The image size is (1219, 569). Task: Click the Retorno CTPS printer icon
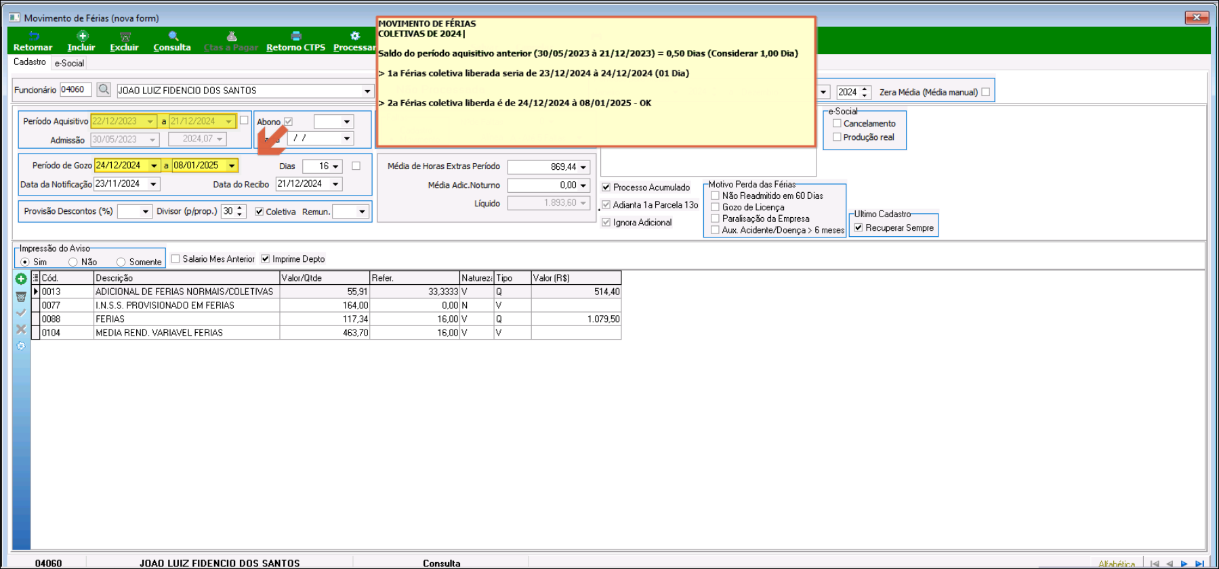(296, 36)
